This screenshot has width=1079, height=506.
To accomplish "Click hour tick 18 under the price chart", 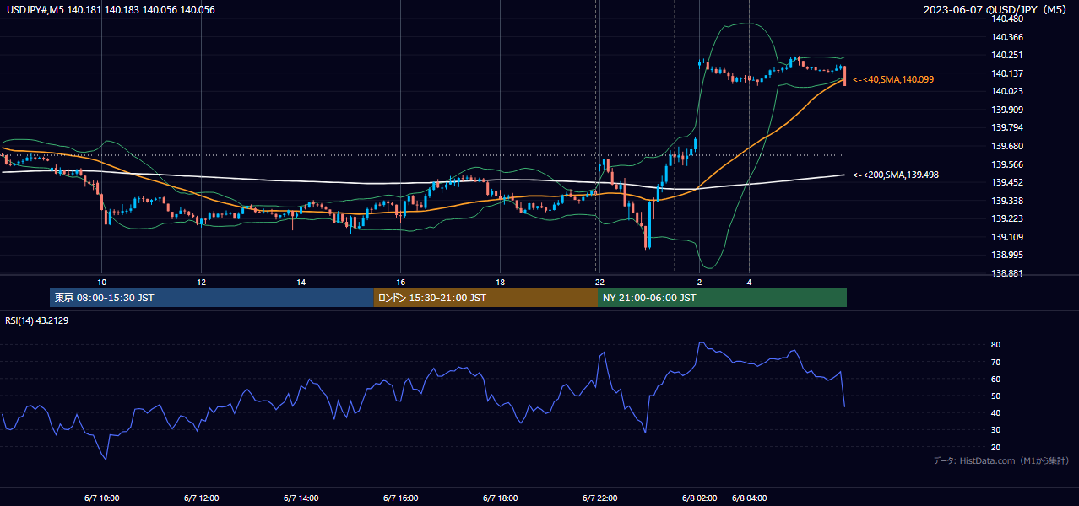I will coord(500,282).
